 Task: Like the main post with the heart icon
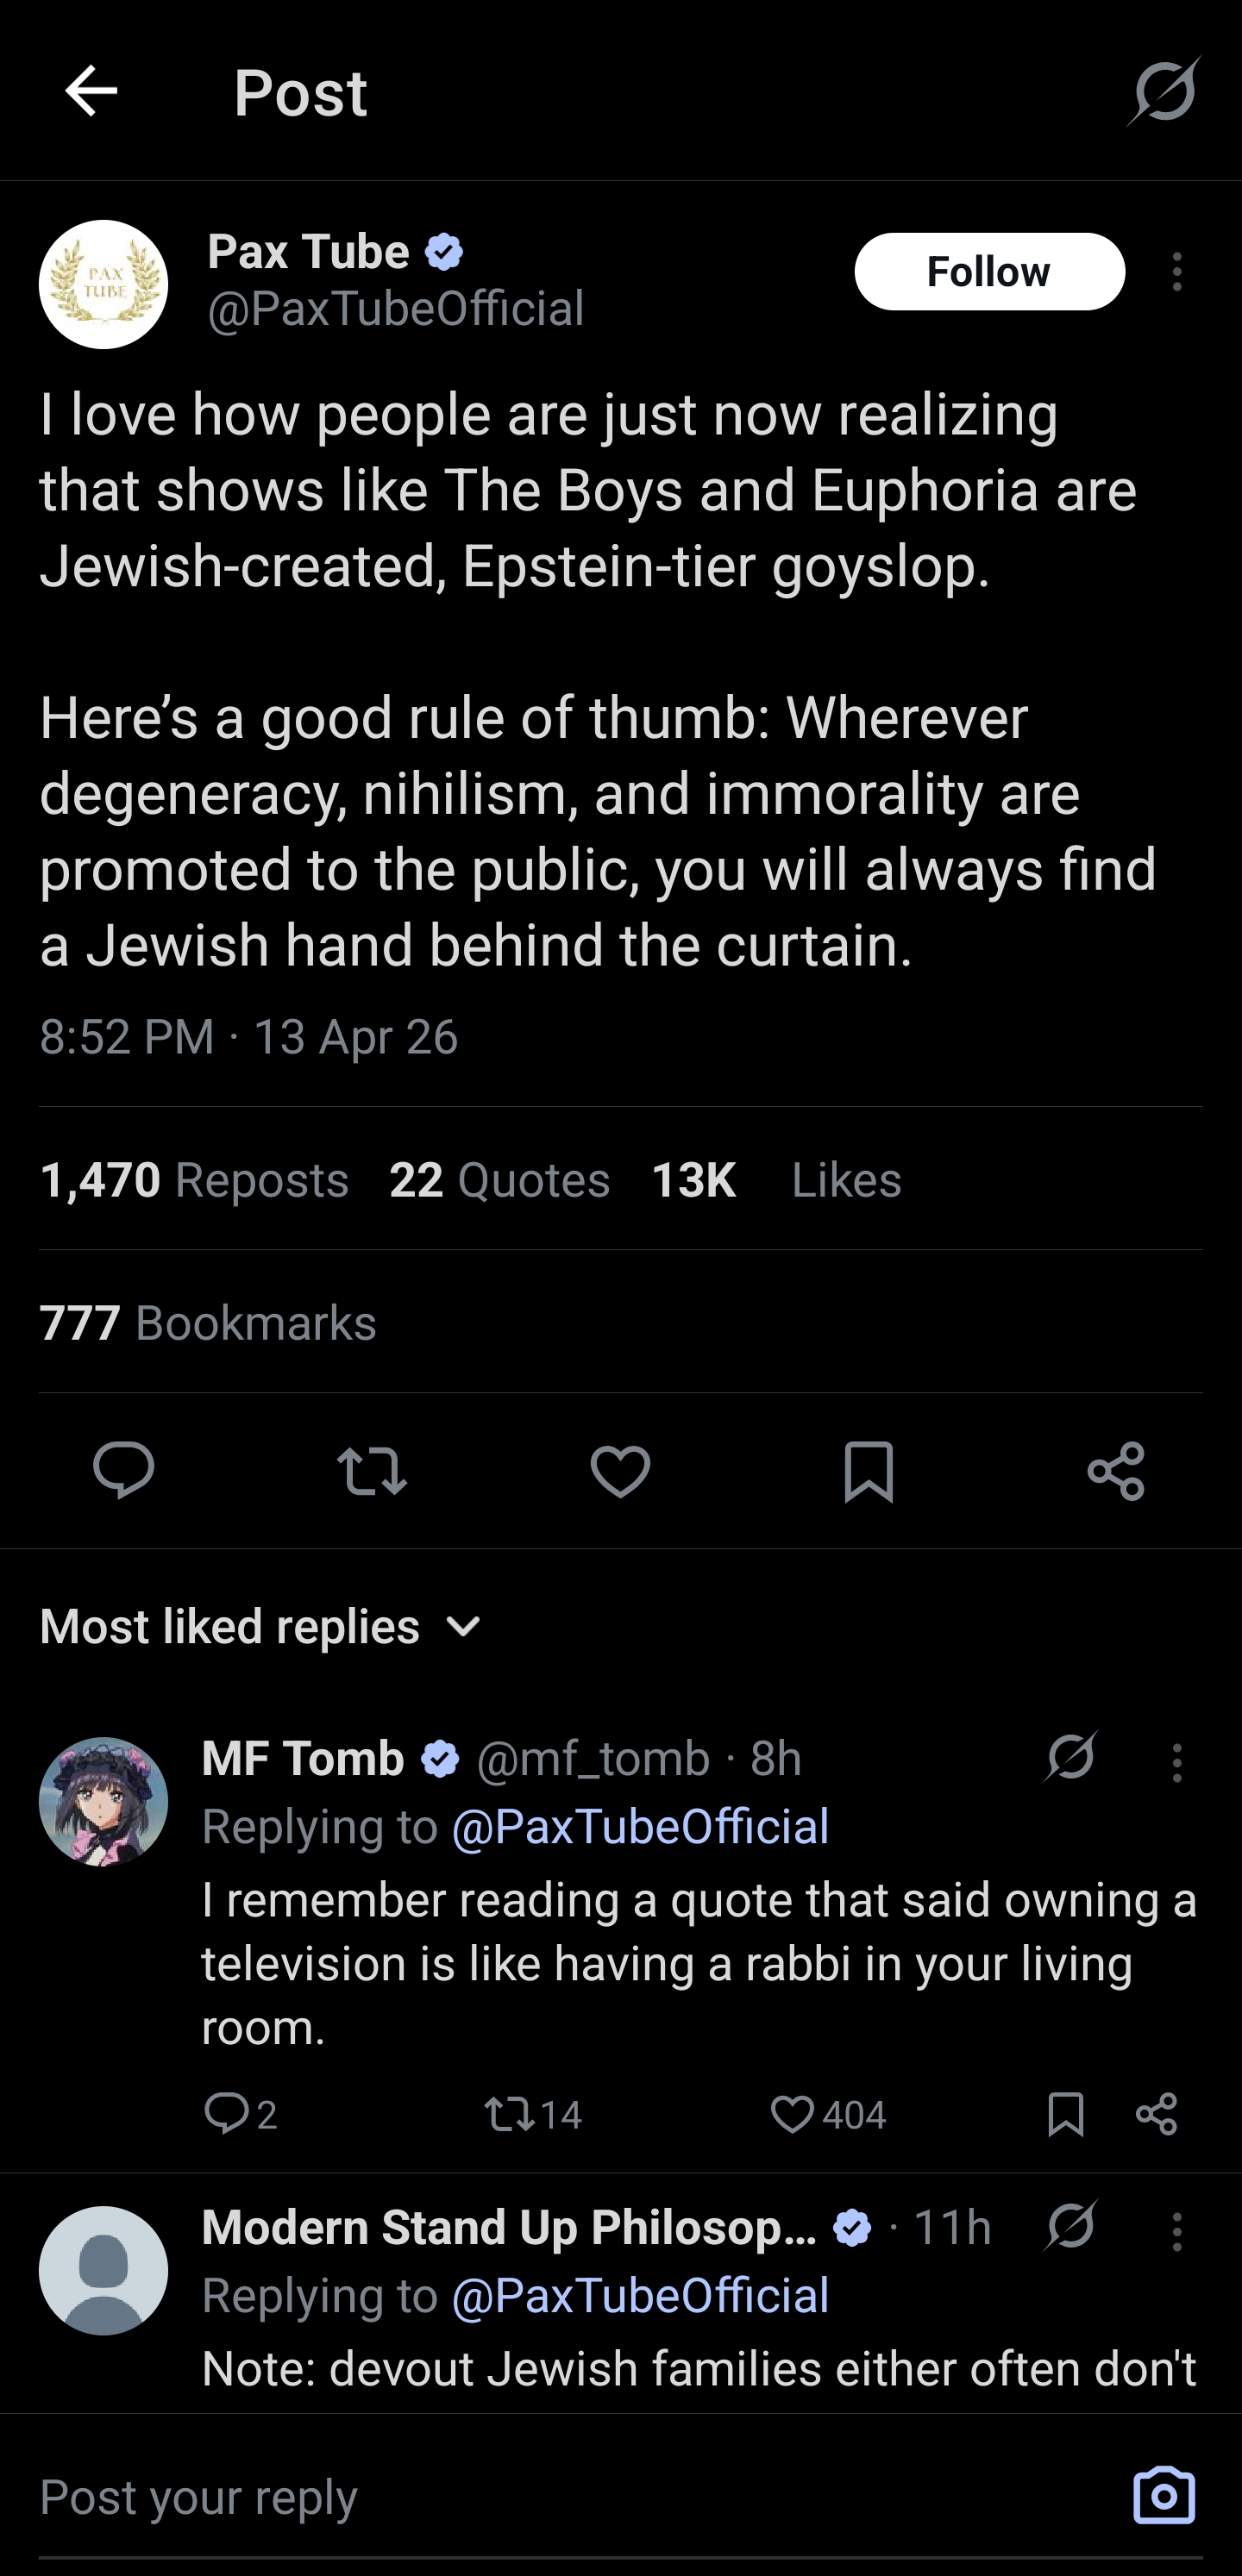(620, 1471)
